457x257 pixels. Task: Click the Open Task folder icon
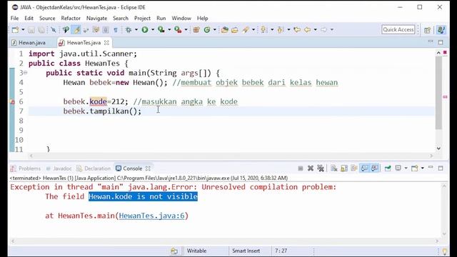click(235, 30)
